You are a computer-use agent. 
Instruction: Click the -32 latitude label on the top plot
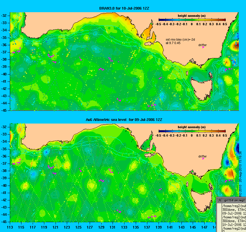(x=4, y=16)
